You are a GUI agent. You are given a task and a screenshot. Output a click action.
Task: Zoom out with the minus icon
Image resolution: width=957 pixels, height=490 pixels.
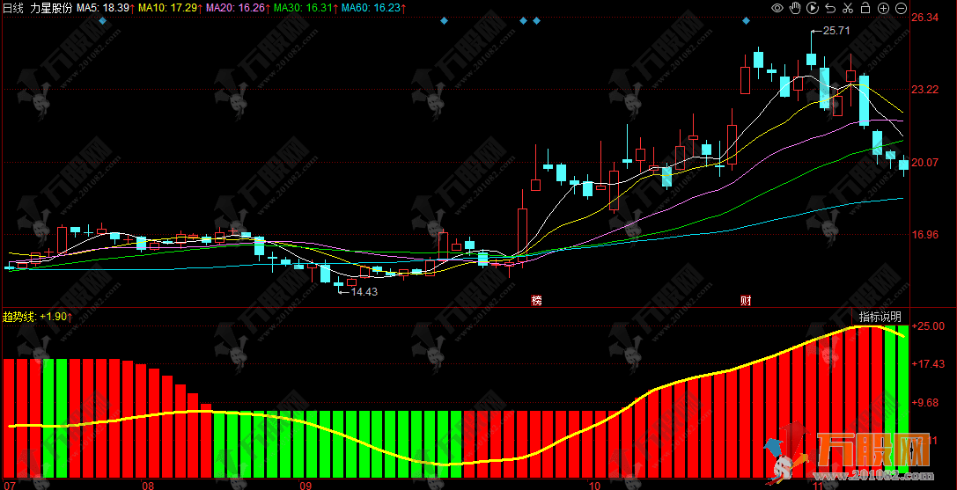(x=900, y=8)
